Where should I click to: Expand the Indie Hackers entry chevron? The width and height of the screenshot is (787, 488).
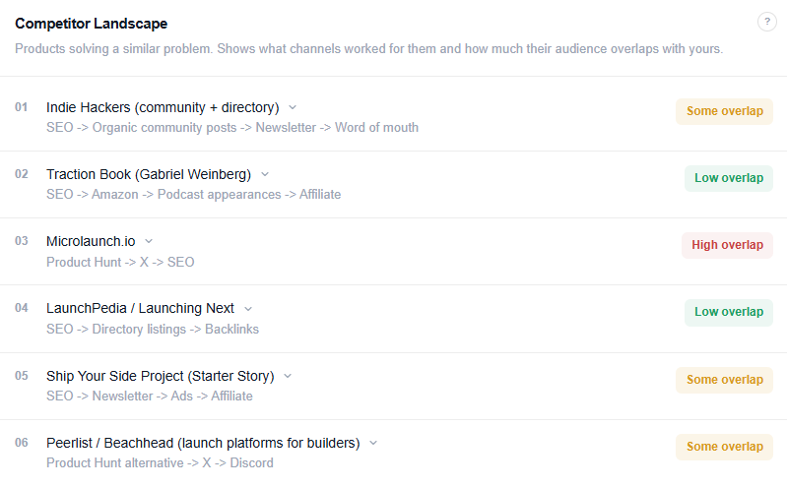tap(293, 107)
